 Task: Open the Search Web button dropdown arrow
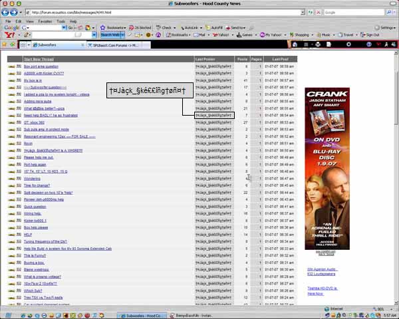click(122, 35)
